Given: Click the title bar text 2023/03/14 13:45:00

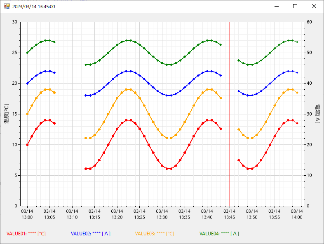Looking at the screenshot, I should [x=34, y=7].
